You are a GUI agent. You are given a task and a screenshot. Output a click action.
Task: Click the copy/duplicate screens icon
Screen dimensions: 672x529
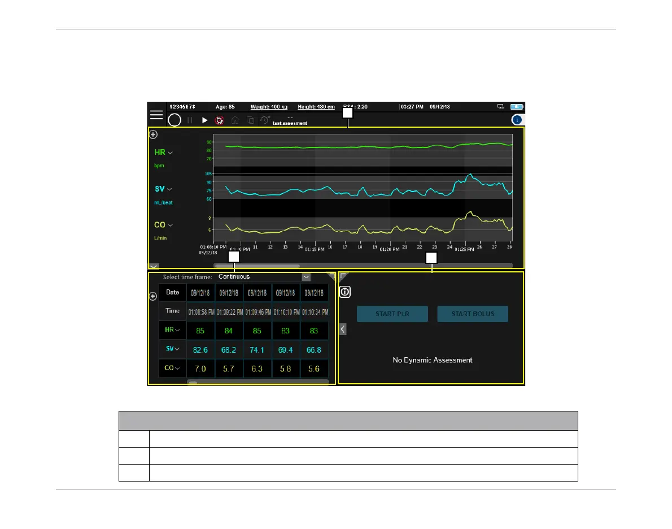click(250, 120)
